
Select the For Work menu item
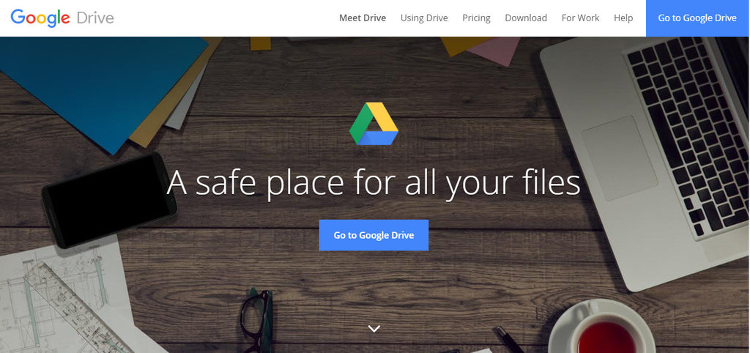pyautogui.click(x=580, y=18)
